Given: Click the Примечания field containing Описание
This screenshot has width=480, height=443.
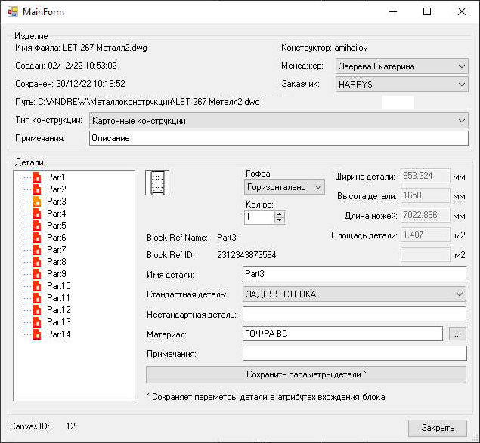Looking at the screenshot, I should tap(278, 139).
